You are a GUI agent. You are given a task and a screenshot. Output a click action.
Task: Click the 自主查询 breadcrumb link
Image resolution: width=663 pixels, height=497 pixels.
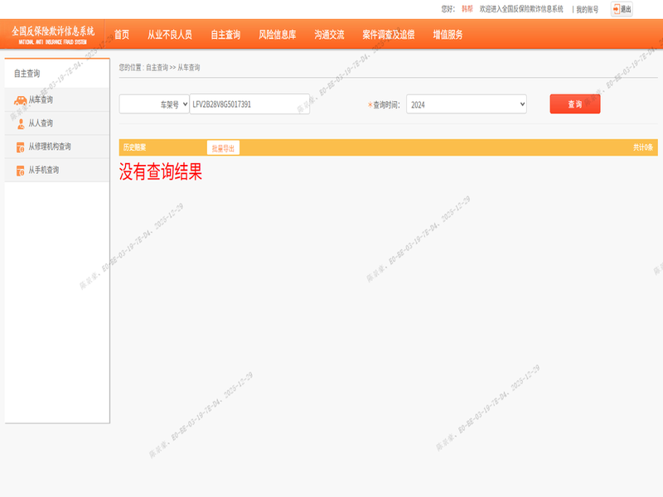click(157, 68)
